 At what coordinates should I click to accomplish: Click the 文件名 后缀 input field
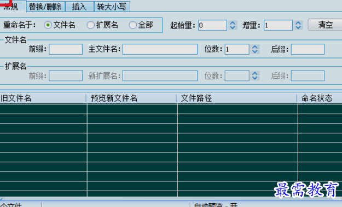point(308,49)
